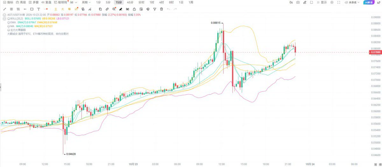Open the 指标 indicators menu
This screenshot has width=382, height=167.
(8, 2)
